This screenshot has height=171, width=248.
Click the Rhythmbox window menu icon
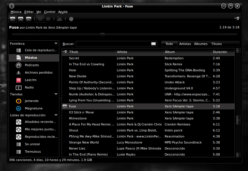click(12, 6)
